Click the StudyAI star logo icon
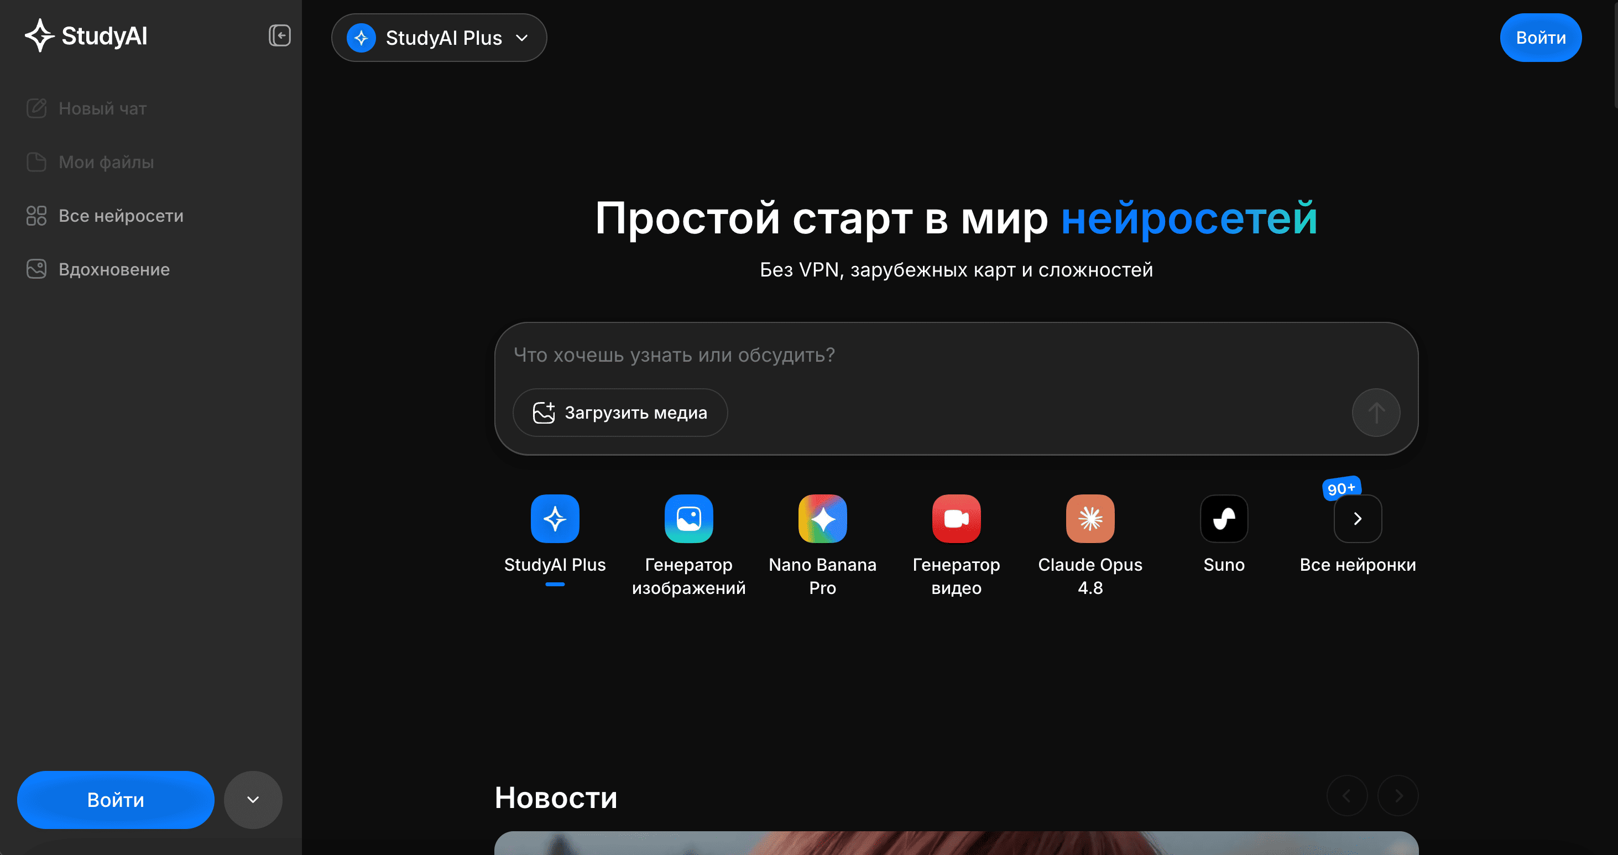The height and width of the screenshot is (855, 1618). [40, 35]
